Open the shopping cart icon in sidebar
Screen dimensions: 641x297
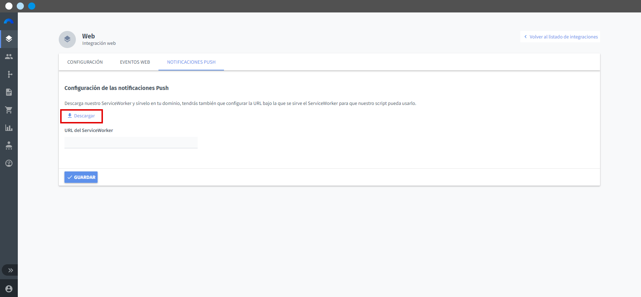point(9,110)
